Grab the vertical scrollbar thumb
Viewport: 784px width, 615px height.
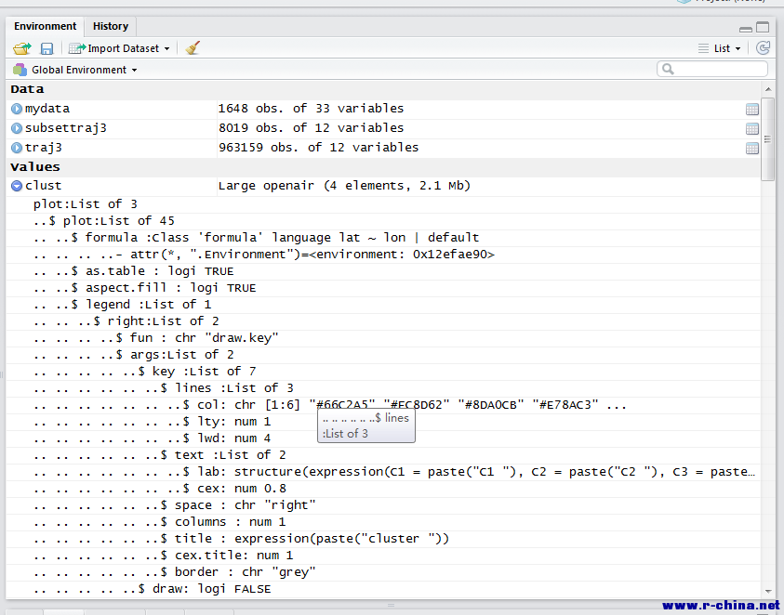tap(768, 139)
